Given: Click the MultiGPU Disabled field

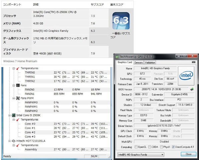Looking at the screenshot, I should point(164,141).
